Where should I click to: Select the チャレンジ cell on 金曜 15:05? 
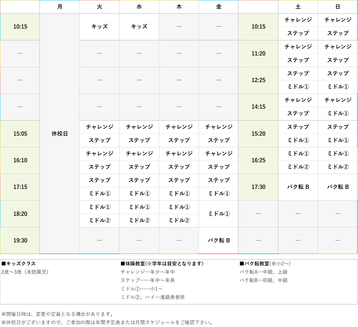tap(218, 127)
